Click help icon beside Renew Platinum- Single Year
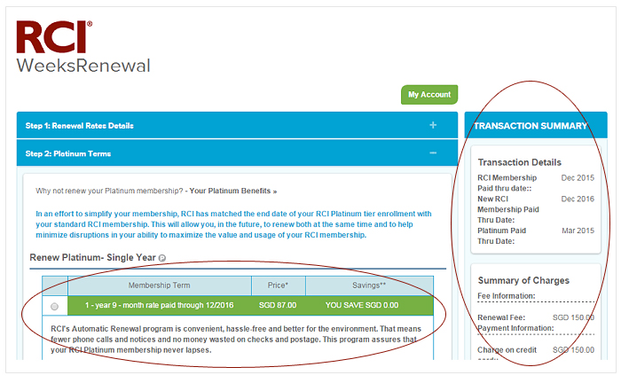 [162, 258]
